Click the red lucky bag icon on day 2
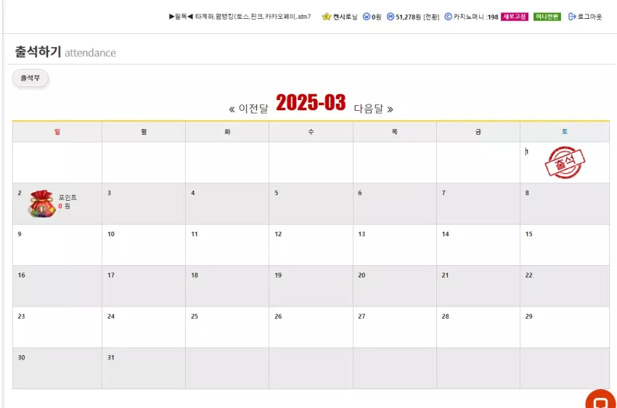Image resolution: width=617 pixels, height=408 pixels. point(42,204)
